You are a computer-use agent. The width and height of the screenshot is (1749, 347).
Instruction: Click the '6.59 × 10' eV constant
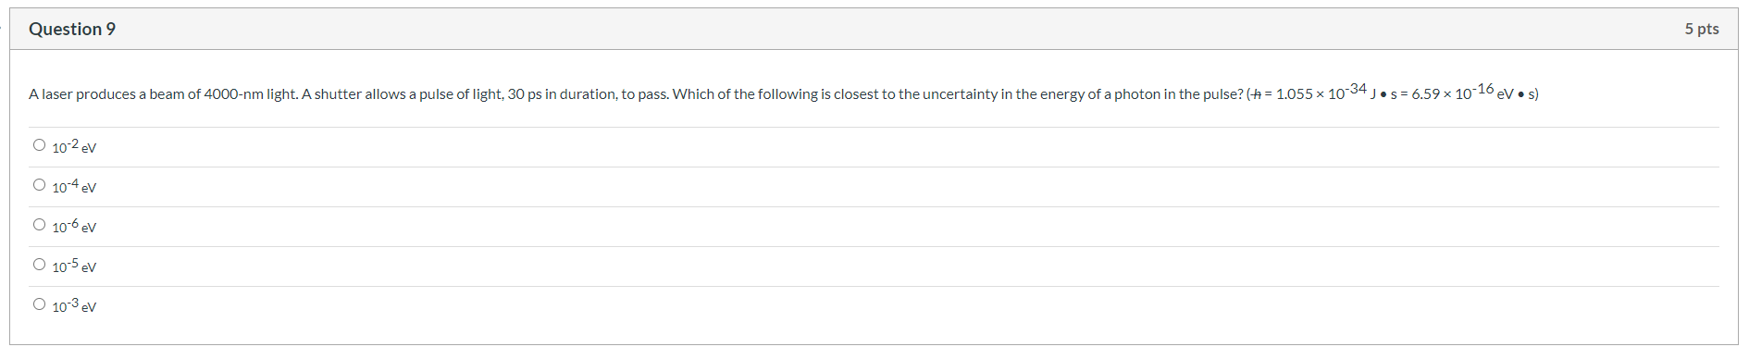tap(1442, 94)
